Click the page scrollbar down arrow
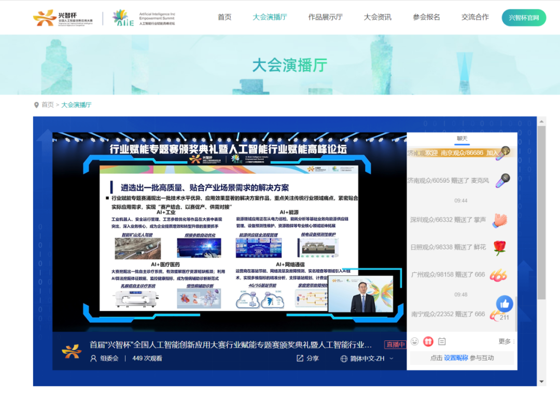Image resolution: width=560 pixels, height=398 pixels. pyautogui.click(x=541, y=382)
